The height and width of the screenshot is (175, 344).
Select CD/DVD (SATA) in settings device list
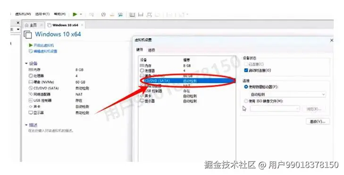[x=187, y=81]
